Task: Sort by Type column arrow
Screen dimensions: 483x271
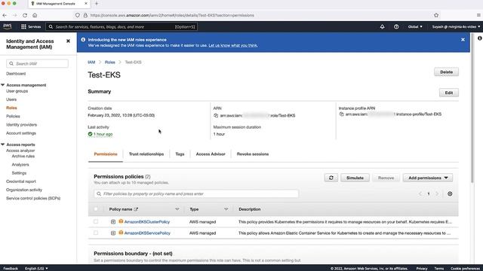Action: [x=226, y=209]
